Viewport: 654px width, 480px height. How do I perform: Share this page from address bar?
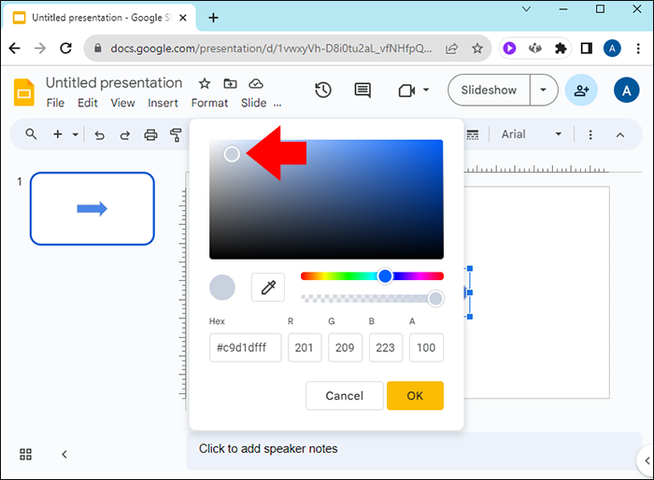pyautogui.click(x=451, y=49)
